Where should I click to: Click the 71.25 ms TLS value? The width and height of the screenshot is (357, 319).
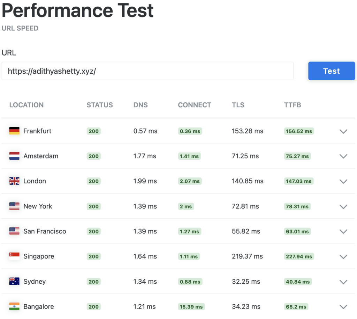245,156
